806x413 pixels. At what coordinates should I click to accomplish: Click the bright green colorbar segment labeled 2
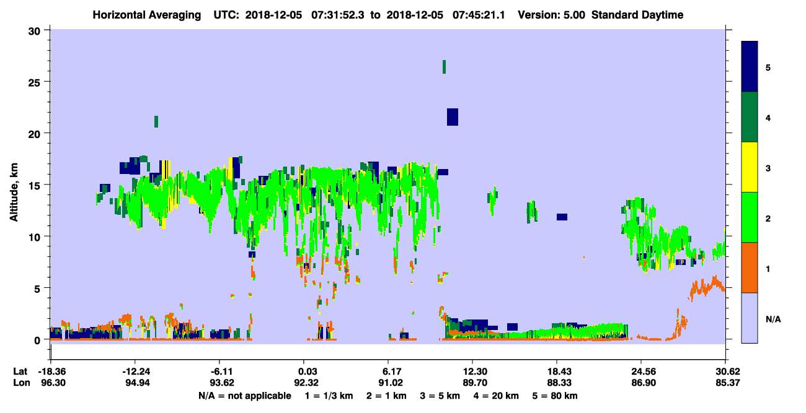[x=750, y=217]
